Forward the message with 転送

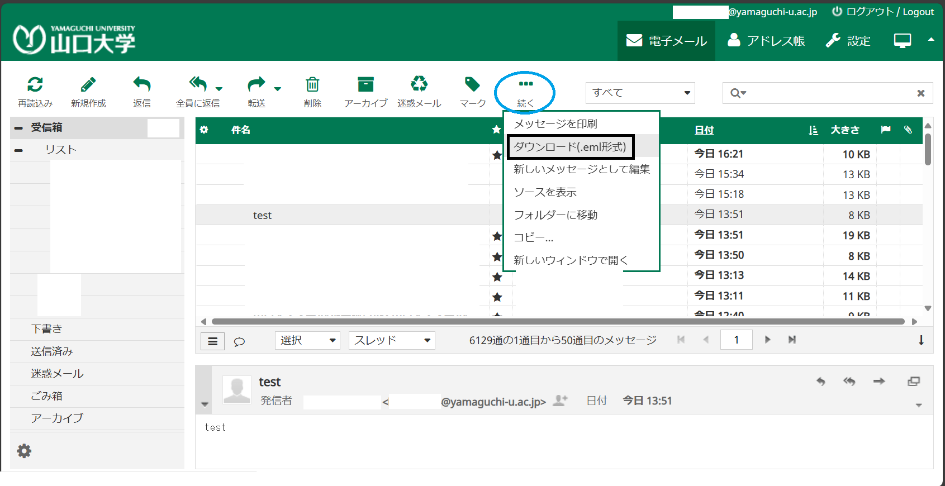257,92
